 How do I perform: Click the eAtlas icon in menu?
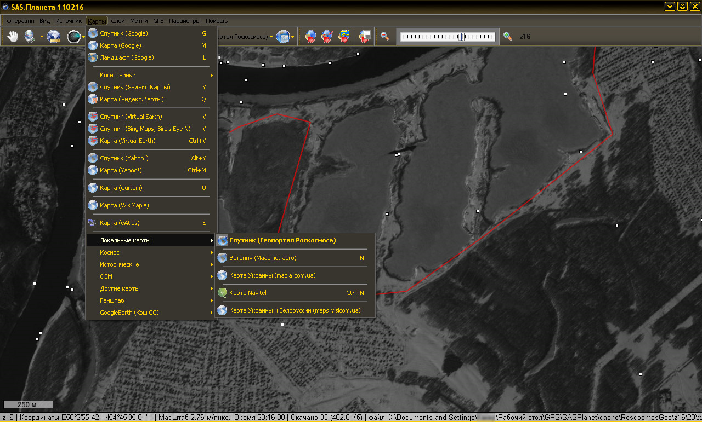tap(93, 223)
